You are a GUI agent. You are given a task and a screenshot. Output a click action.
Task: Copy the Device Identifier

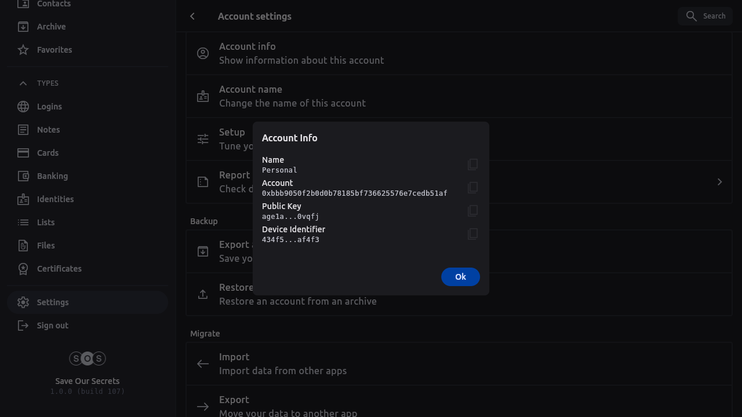coord(472,234)
